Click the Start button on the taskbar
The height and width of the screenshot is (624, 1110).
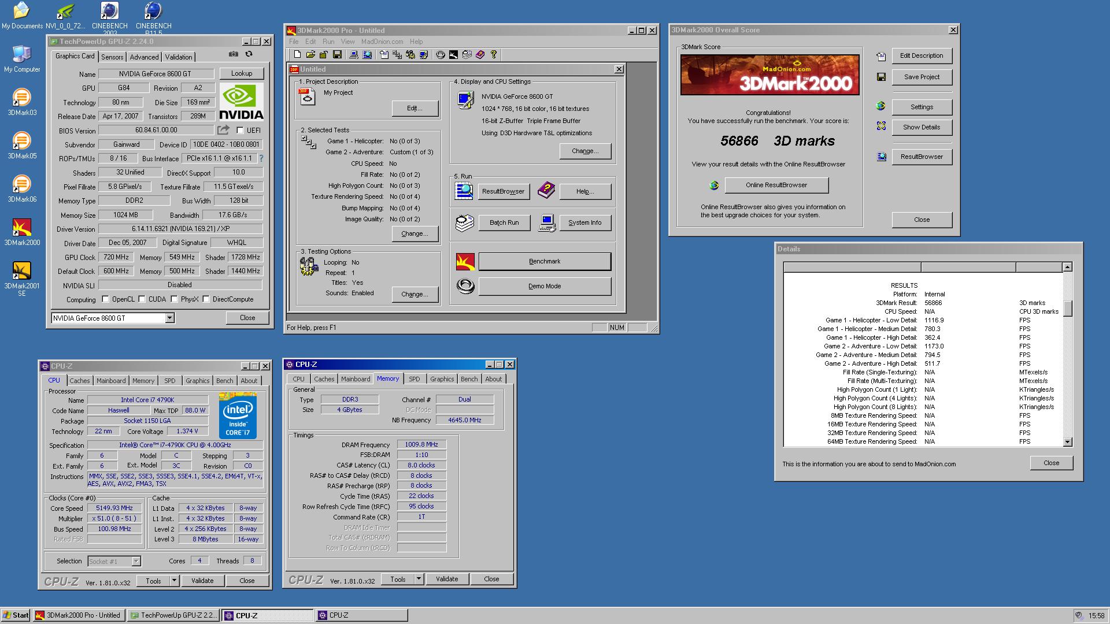16,615
